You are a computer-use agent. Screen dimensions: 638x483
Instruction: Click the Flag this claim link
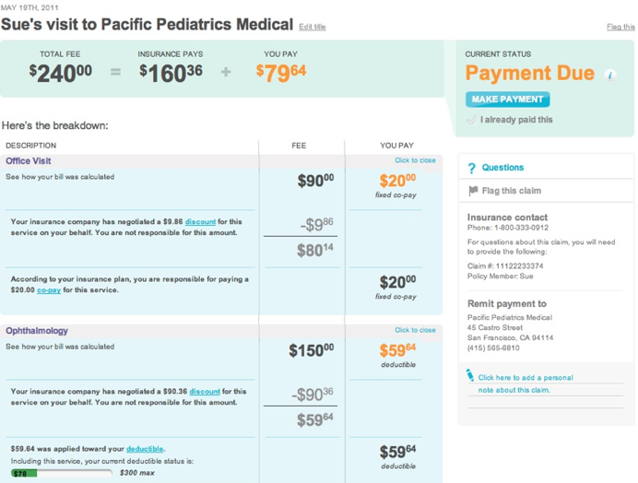click(512, 191)
